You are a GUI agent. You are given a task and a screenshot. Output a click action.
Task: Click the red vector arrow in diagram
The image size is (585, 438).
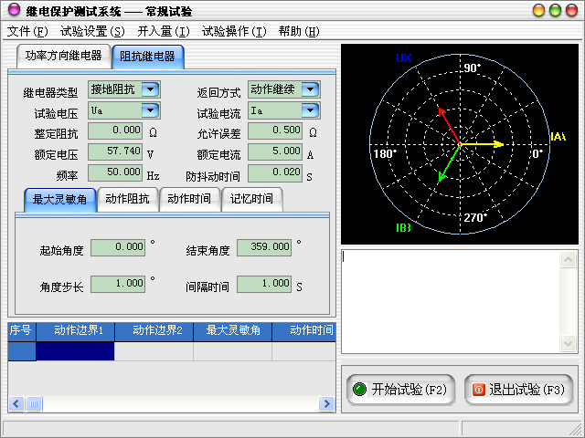point(449,126)
